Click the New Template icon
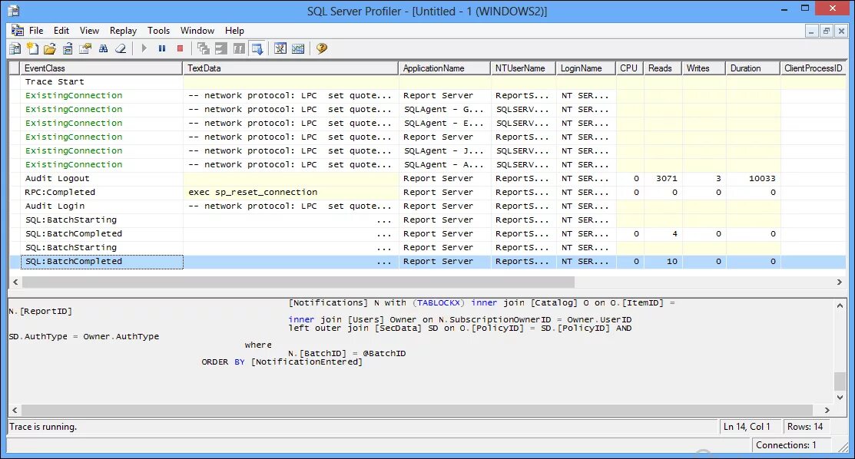The image size is (855, 459). click(x=33, y=48)
